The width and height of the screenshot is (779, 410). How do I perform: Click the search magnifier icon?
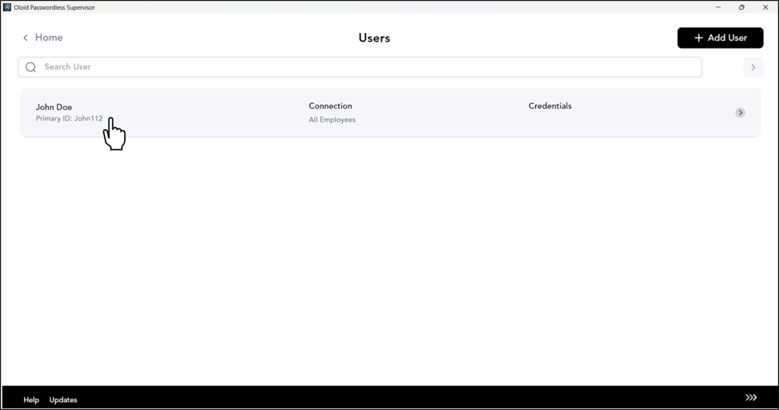[30, 67]
